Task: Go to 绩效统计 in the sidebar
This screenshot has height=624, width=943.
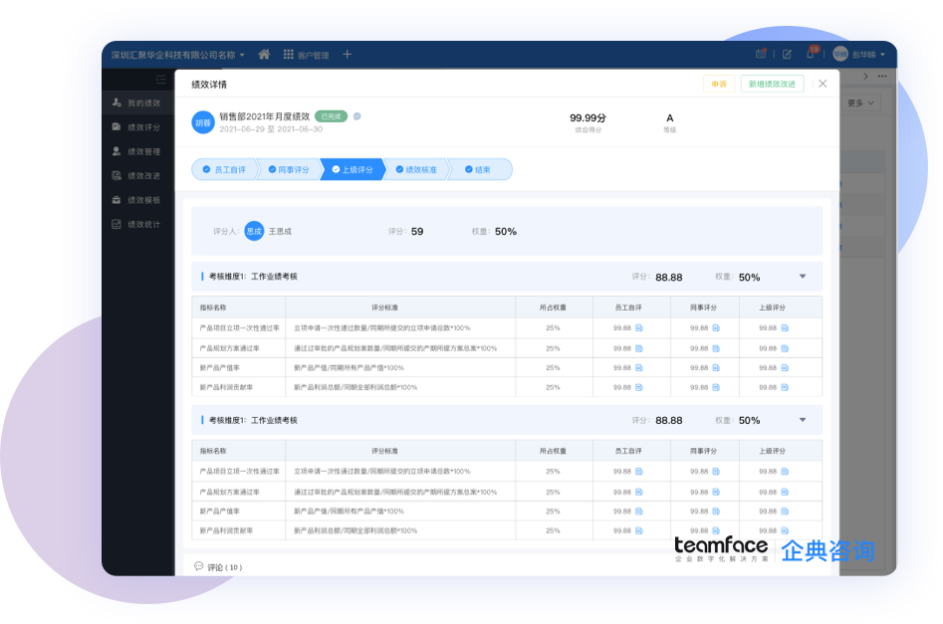Action: tap(142, 224)
